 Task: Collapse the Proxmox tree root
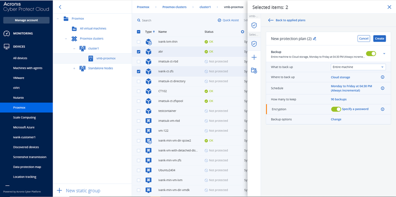click(x=58, y=19)
